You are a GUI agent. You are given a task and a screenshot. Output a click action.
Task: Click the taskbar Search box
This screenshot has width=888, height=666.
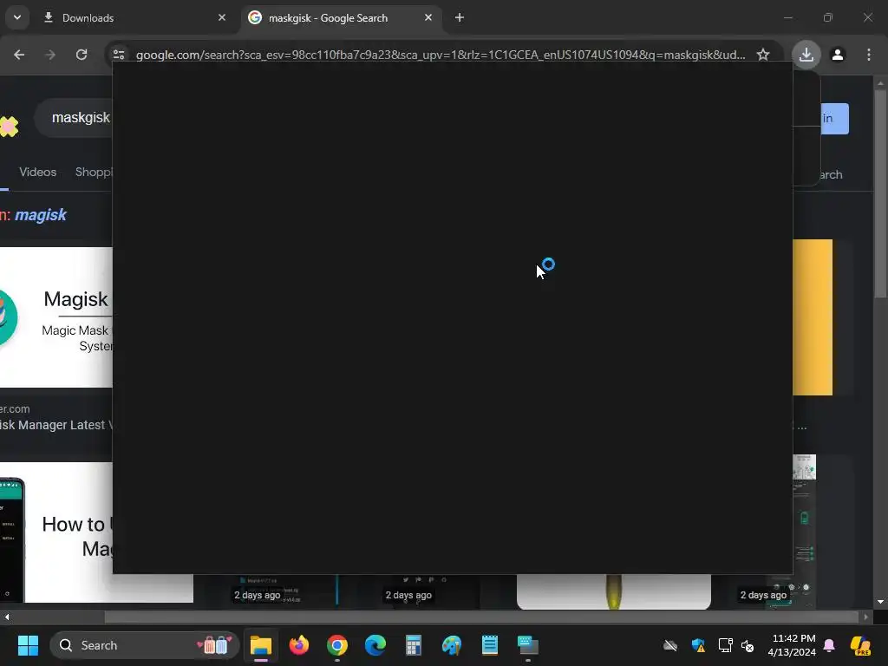coord(145,645)
